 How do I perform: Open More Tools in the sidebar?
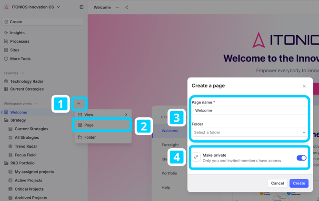point(20,59)
